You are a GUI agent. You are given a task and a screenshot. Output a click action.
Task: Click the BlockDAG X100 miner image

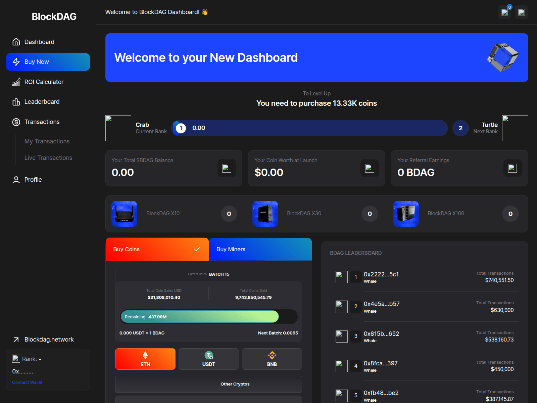(406, 214)
